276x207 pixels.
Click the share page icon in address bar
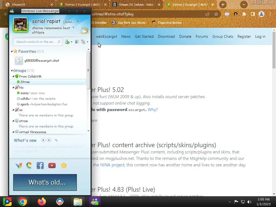point(208,14)
